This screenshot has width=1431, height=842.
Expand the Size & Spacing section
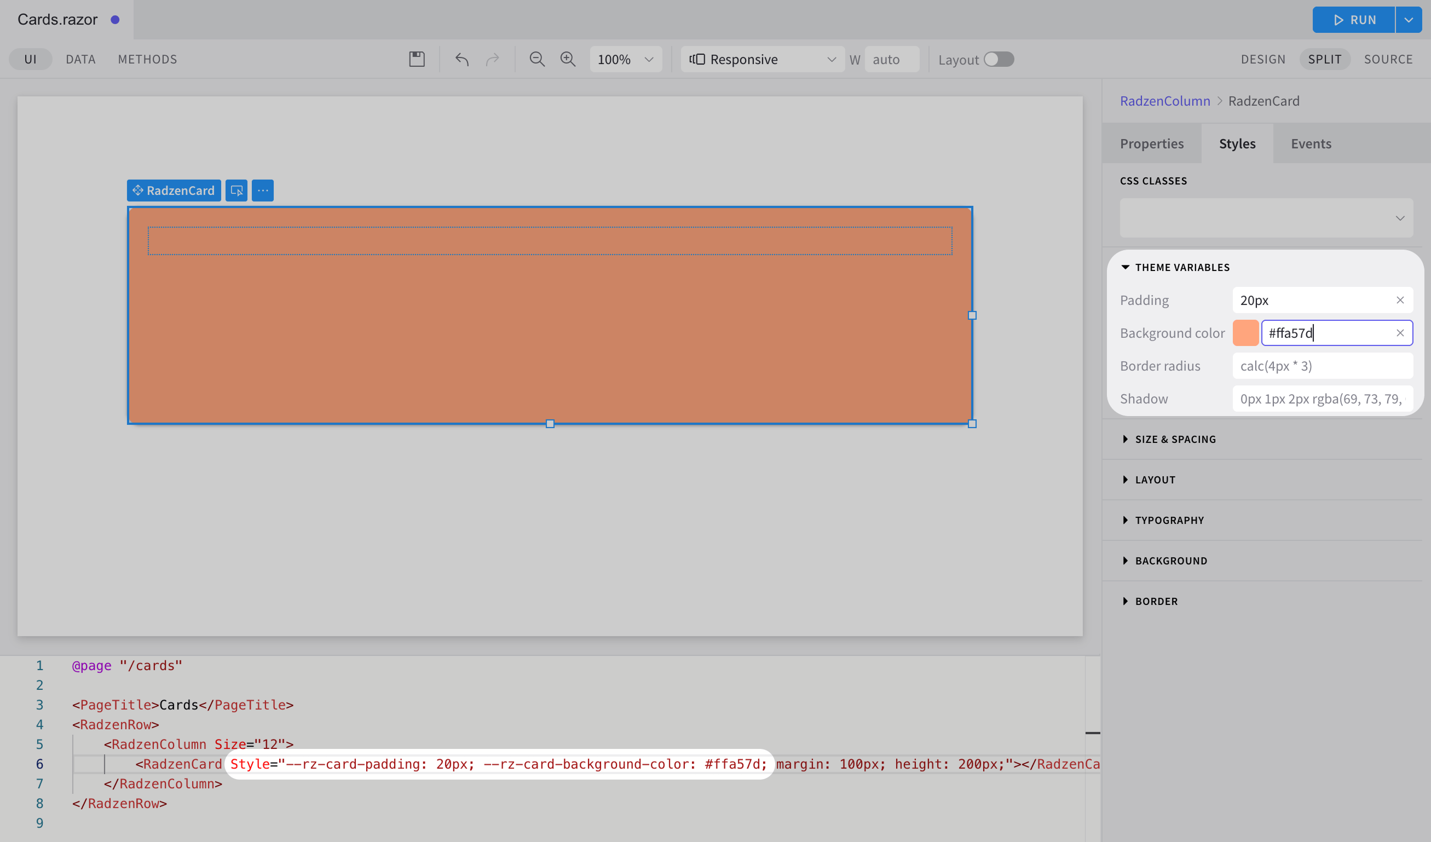tap(1175, 439)
